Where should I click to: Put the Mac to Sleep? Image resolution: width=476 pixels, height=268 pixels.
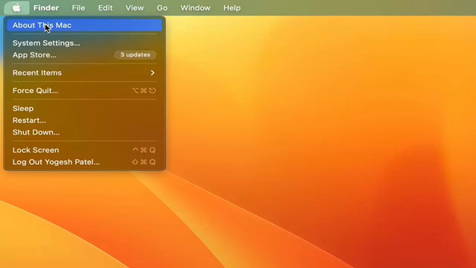(84, 109)
